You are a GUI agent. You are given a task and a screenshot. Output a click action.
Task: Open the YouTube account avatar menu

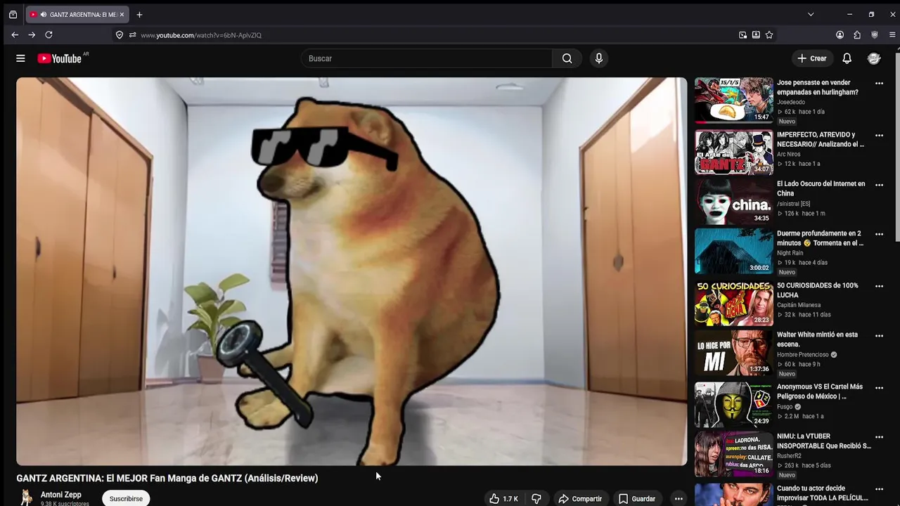pos(874,58)
